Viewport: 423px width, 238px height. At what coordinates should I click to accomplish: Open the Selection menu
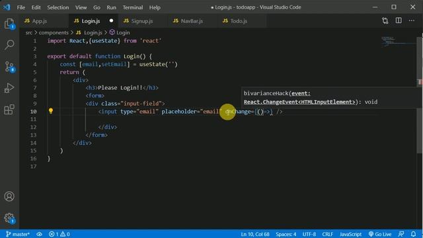click(x=58, y=7)
